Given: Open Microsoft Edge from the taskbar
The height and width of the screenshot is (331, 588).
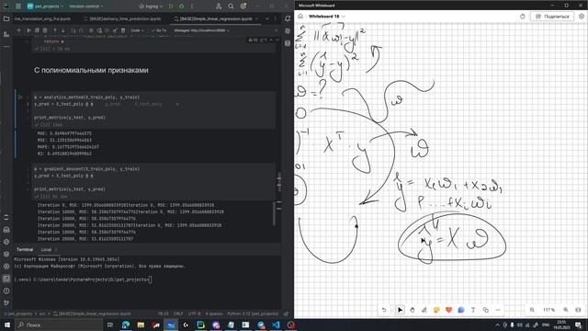Looking at the screenshot, I should pos(125,325).
